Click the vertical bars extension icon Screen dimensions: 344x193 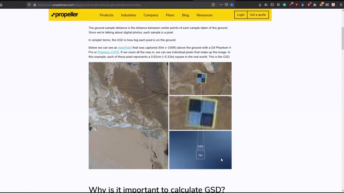(327, 5)
